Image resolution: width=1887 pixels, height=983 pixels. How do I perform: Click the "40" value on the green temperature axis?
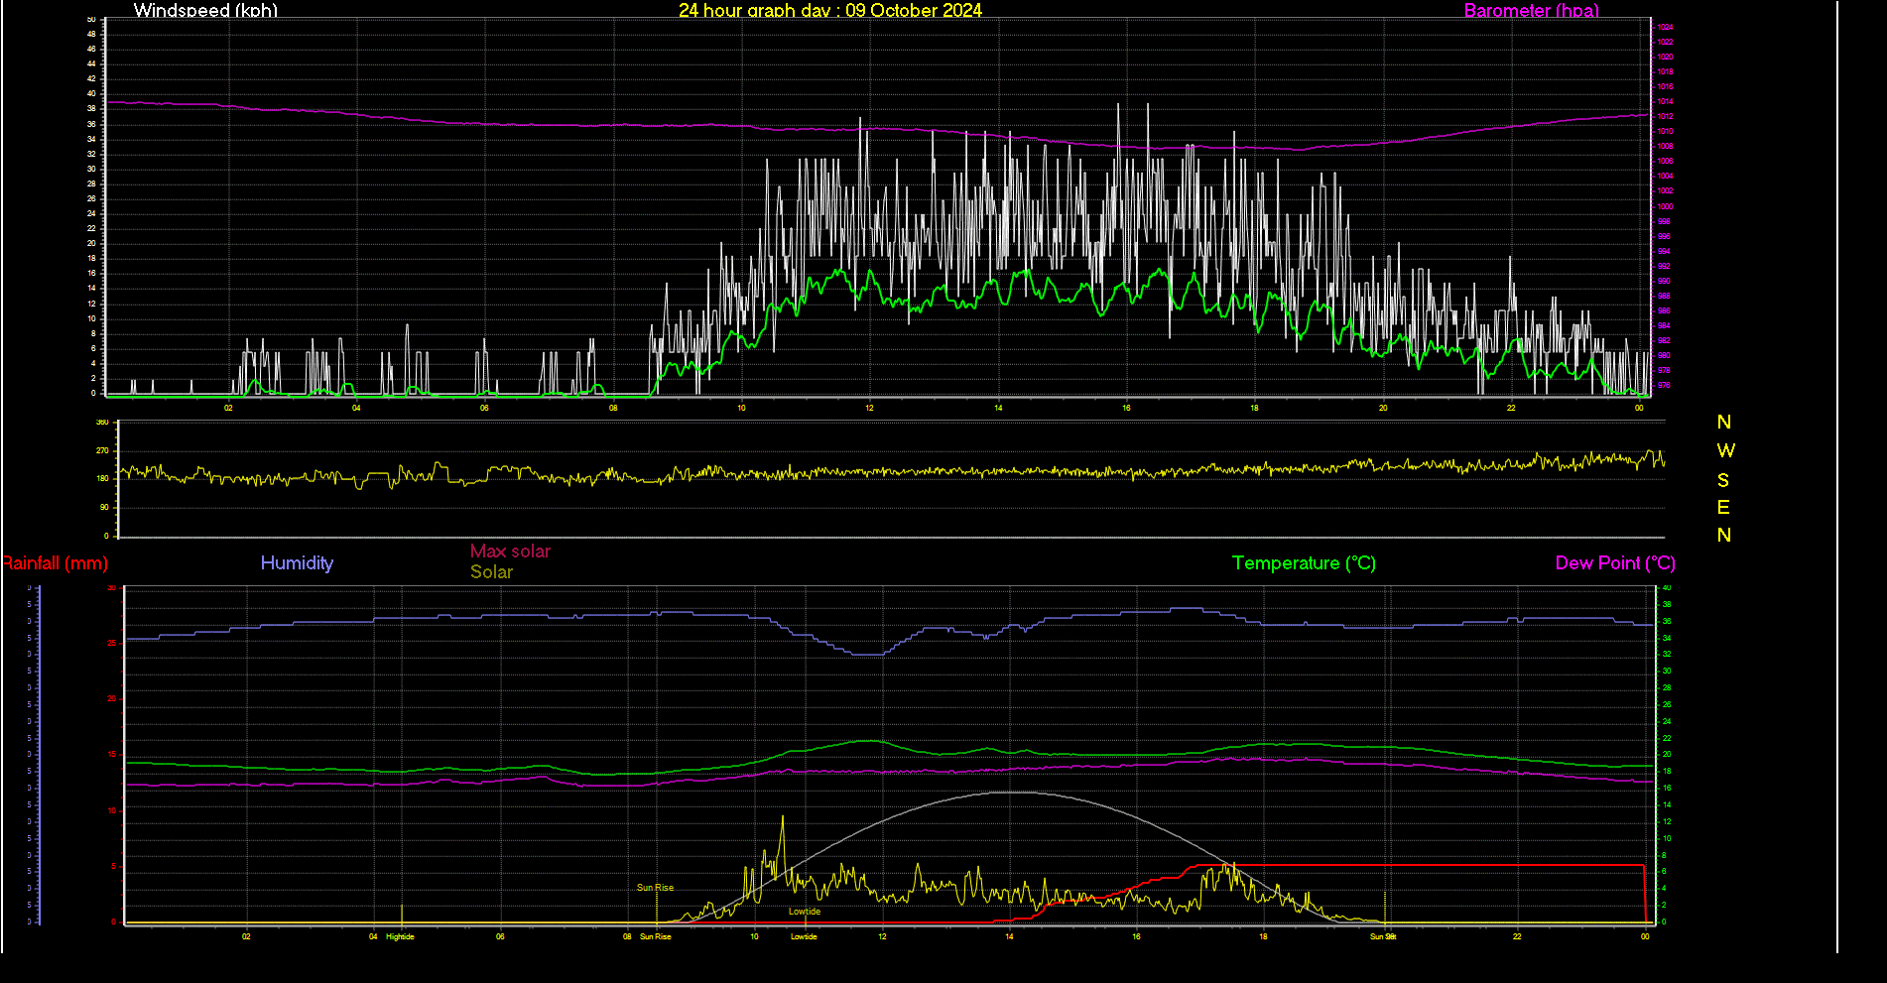(x=1667, y=587)
